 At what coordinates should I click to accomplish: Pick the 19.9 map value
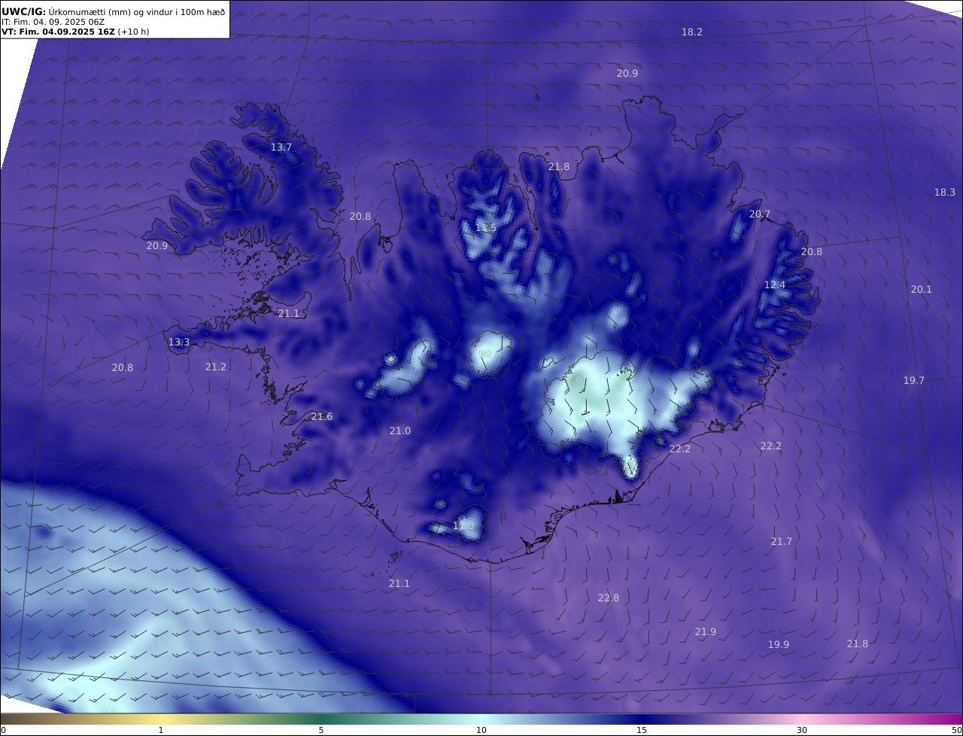(778, 645)
